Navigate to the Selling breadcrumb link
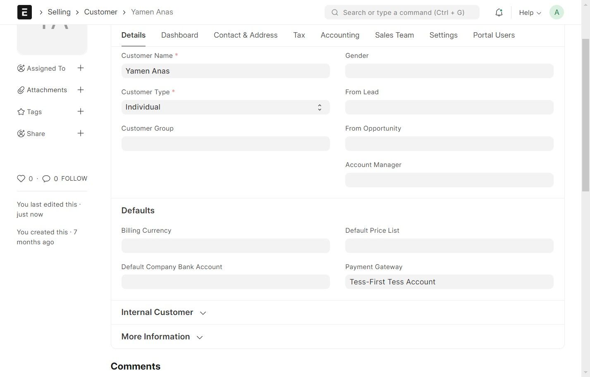This screenshot has width=590, height=377. 59,12
